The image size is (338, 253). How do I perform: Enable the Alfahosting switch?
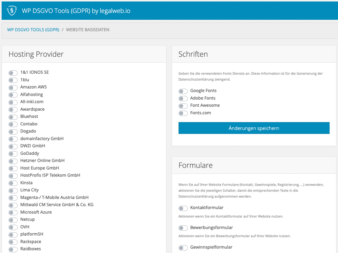click(13, 95)
